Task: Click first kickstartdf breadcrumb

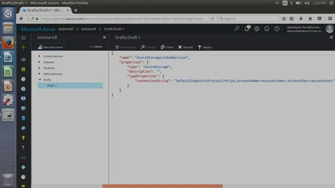Action: pyautogui.click(x=66, y=29)
